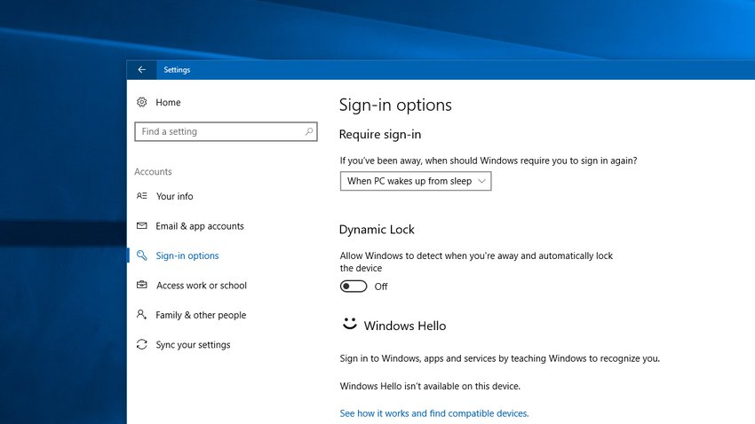Click the Your info person-card icon

(141, 196)
